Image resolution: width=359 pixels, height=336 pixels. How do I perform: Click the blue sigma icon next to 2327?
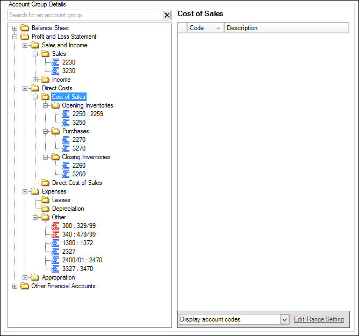coord(55,252)
